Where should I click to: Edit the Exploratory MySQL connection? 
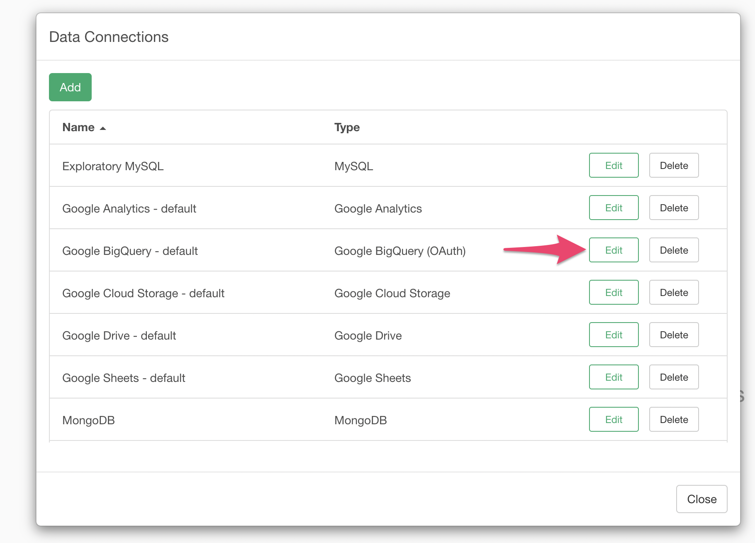[x=614, y=165]
